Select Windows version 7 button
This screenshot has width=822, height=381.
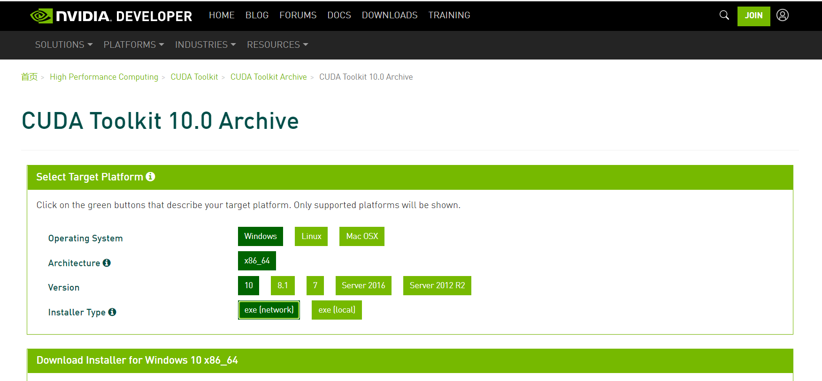[x=315, y=285]
